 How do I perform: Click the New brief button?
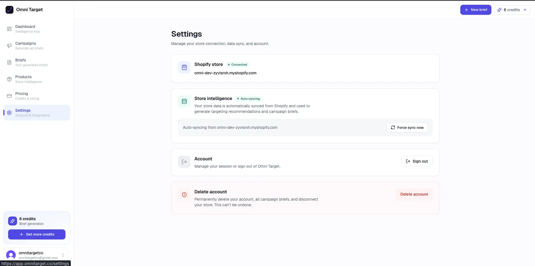tap(476, 10)
